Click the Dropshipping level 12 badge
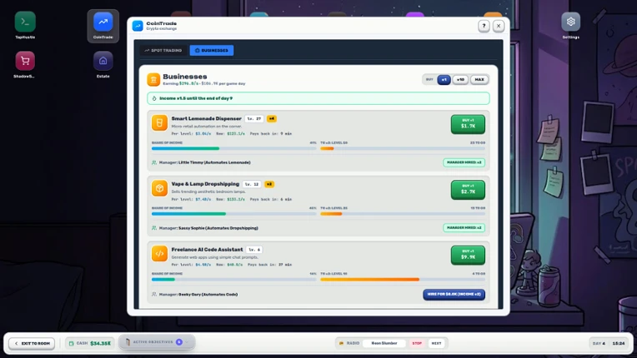637x358 pixels. 252,184
